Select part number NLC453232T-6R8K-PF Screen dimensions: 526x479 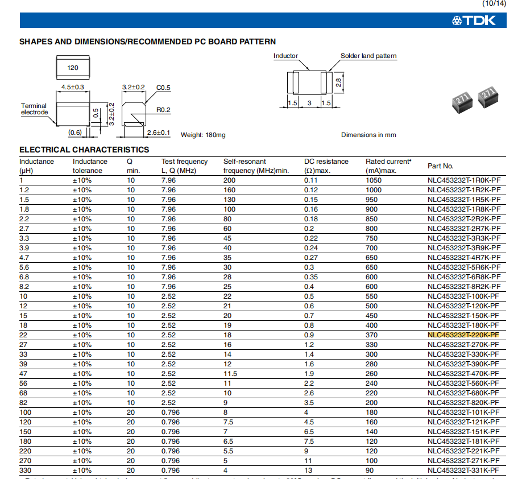click(464, 277)
